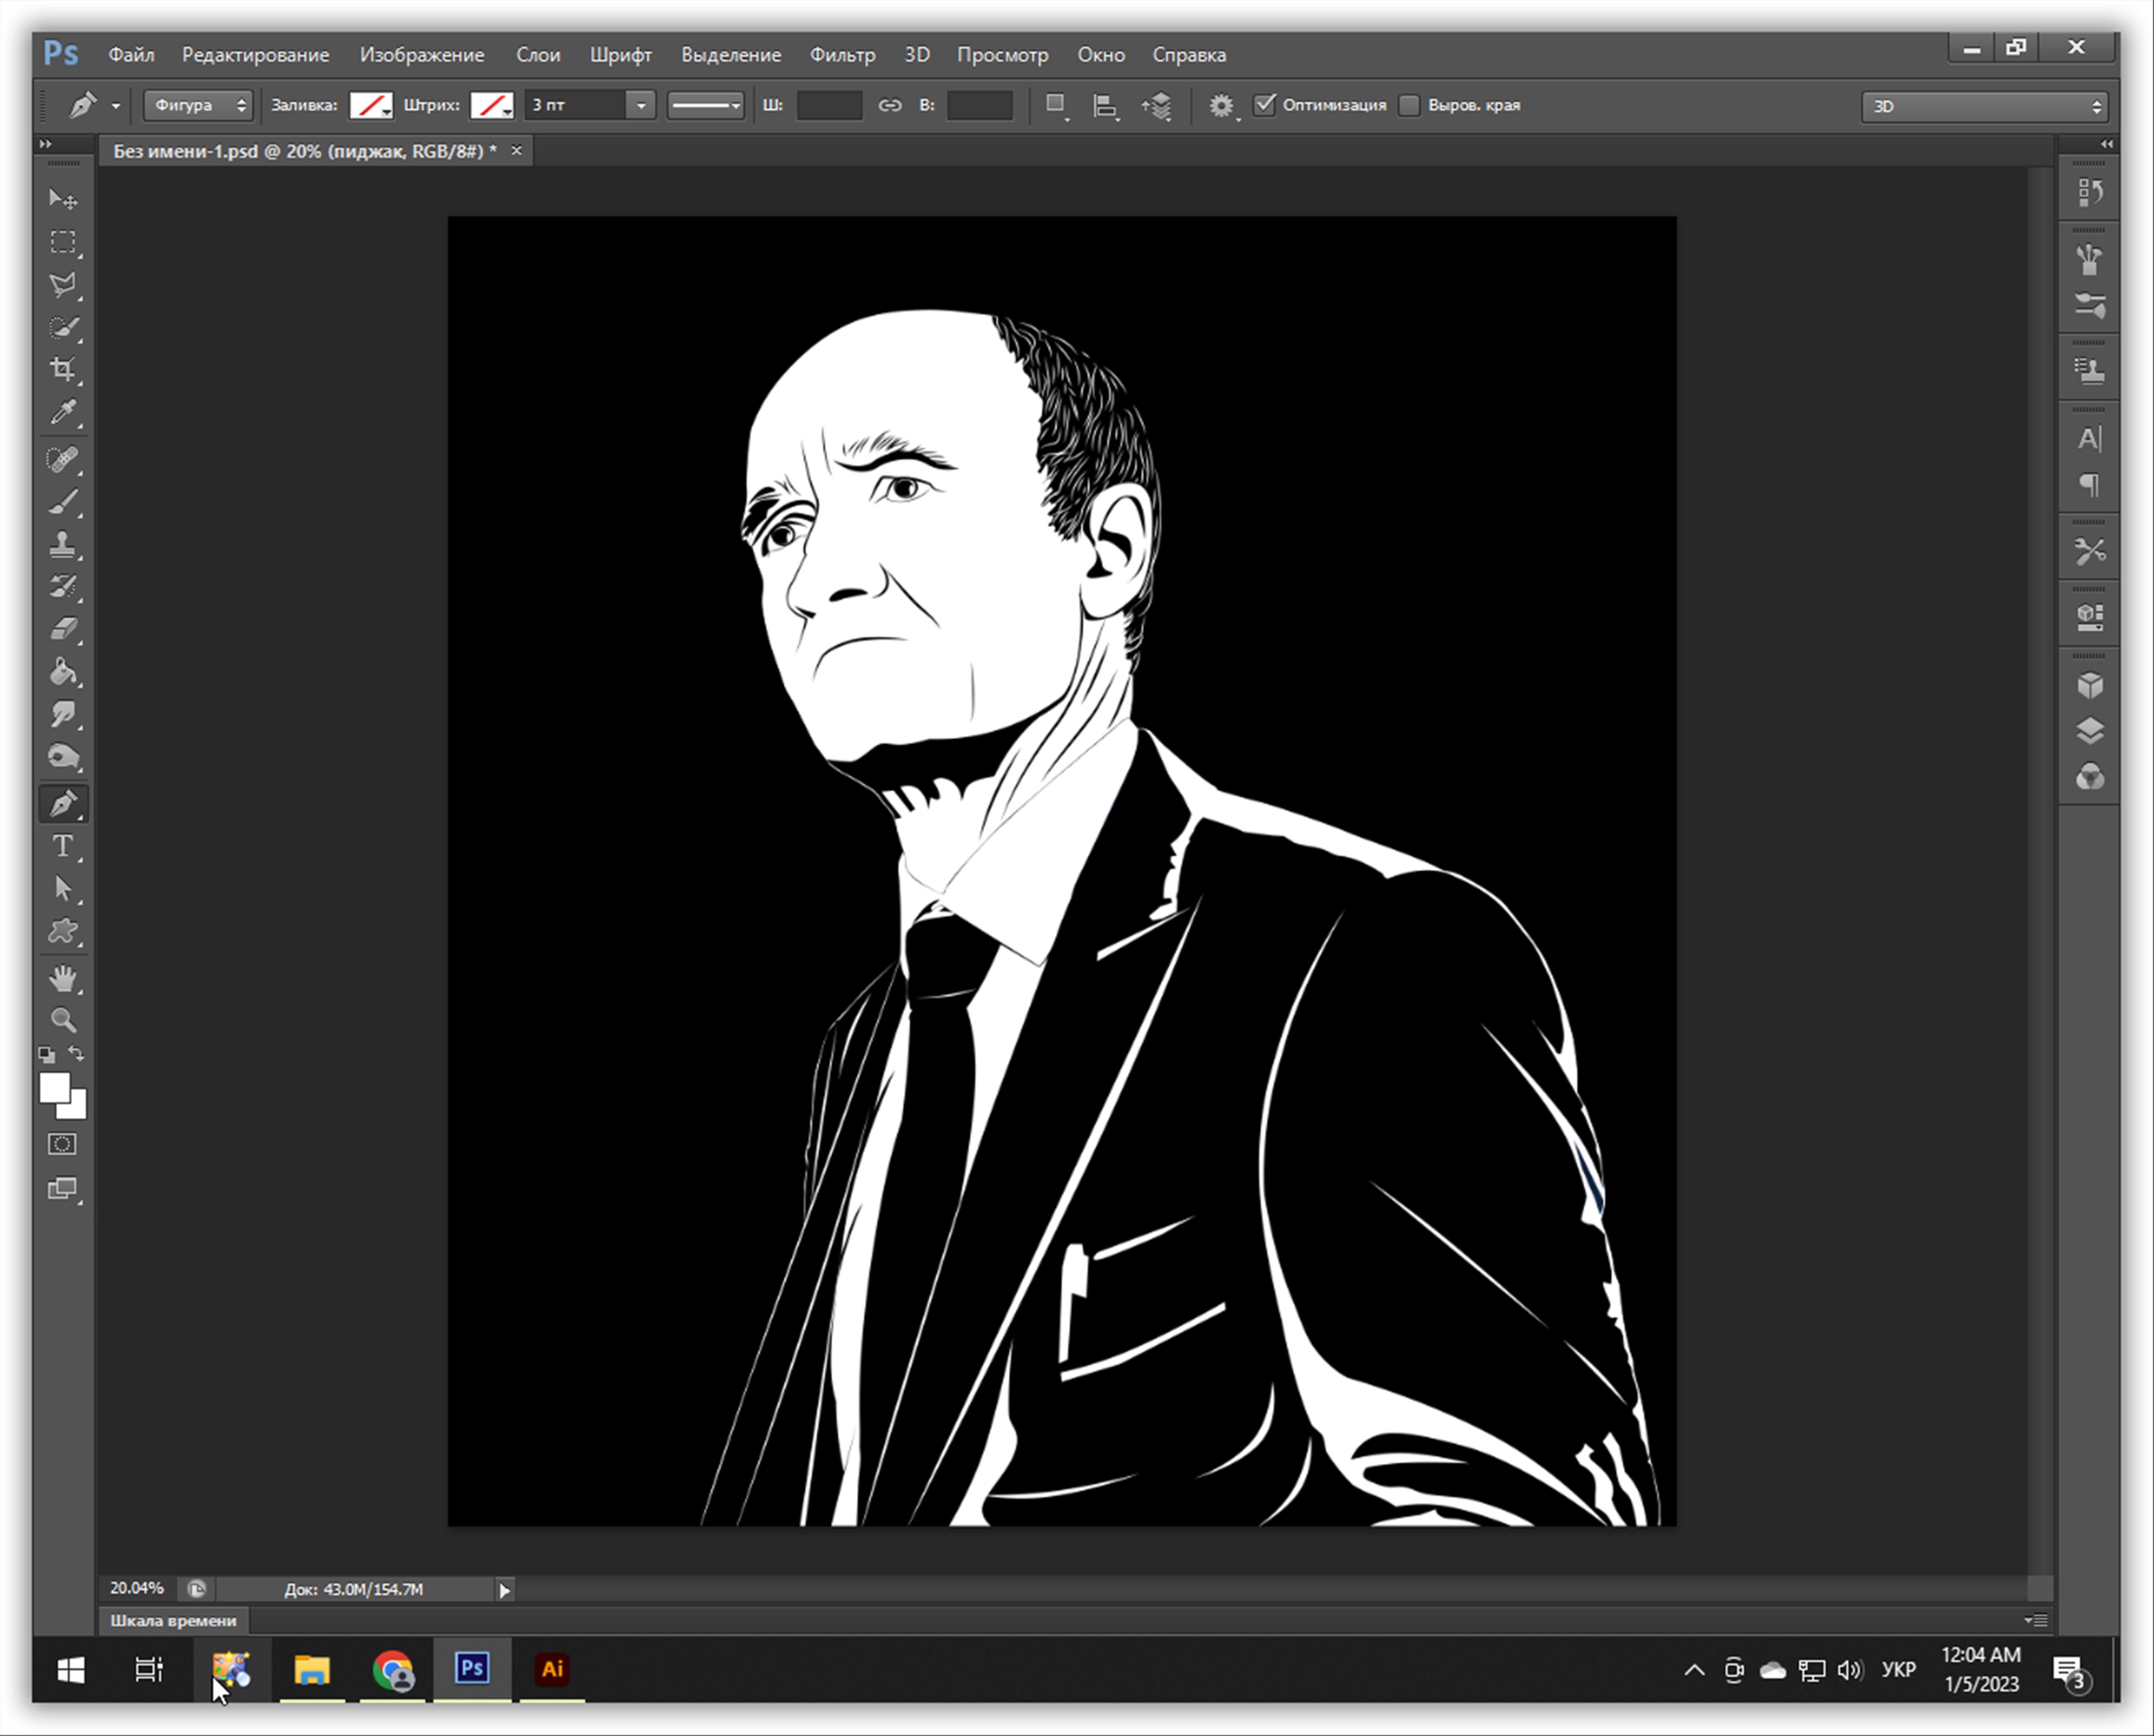Viewport: 2154px width, 1736px height.
Task: Click the Заливка fill color swatch
Action: pos(371,105)
